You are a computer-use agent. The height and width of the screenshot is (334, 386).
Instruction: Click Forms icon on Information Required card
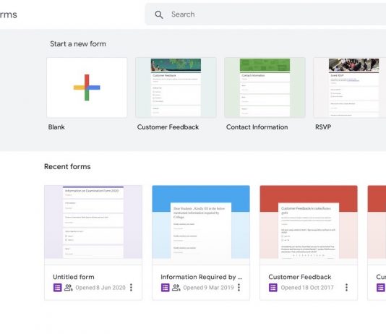[x=166, y=288]
